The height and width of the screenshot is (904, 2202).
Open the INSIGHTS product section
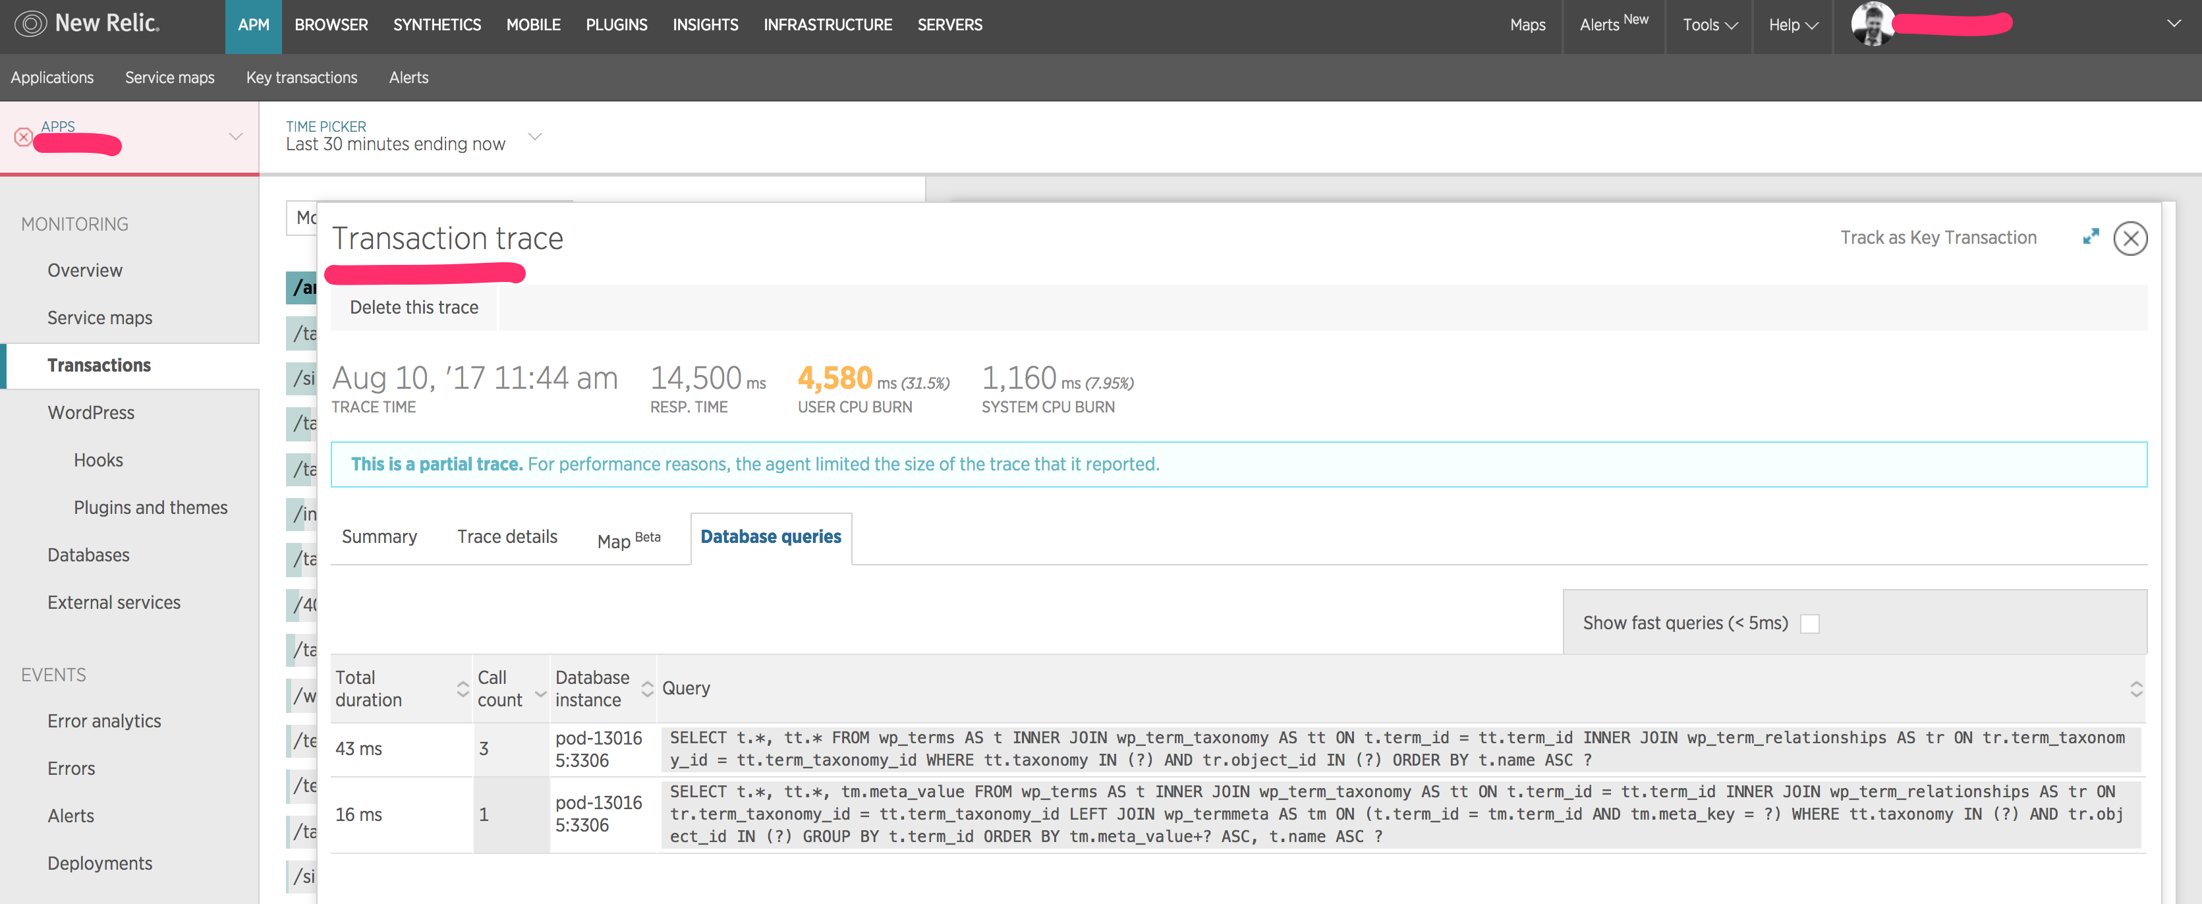click(705, 26)
